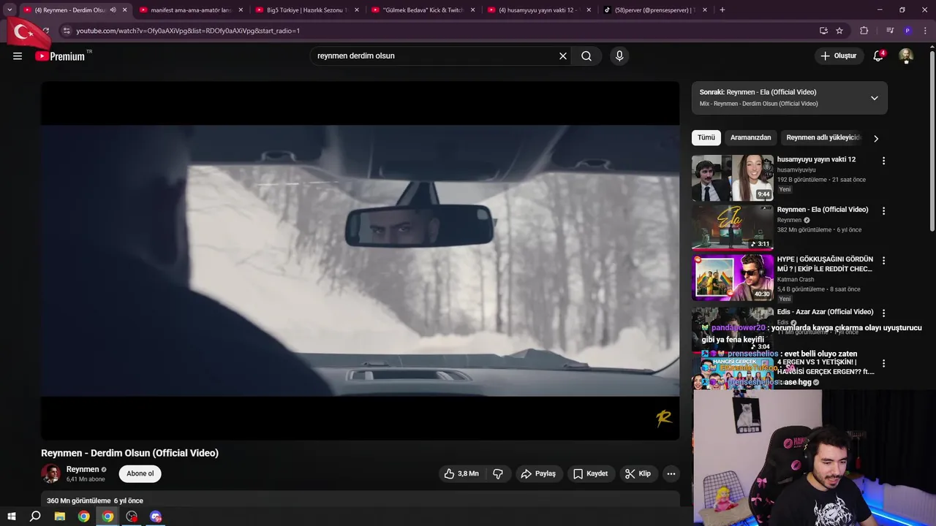The height and width of the screenshot is (526, 936).
Task: Like the video with thumbs up
Action: tap(461, 473)
